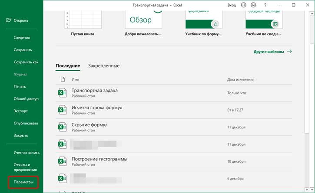Click Excel icon of blurred file dated 6 декабря

[62, 178]
